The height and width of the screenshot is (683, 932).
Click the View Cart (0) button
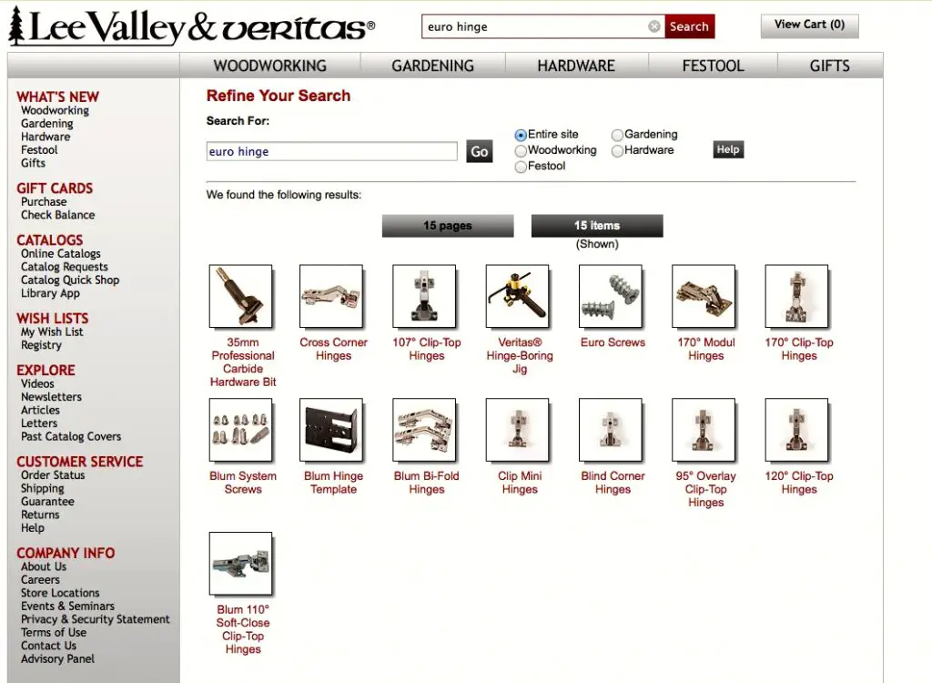[x=809, y=25]
